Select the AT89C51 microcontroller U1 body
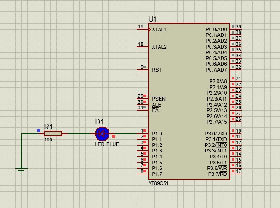This screenshot has width=280, height=208. coord(189,101)
